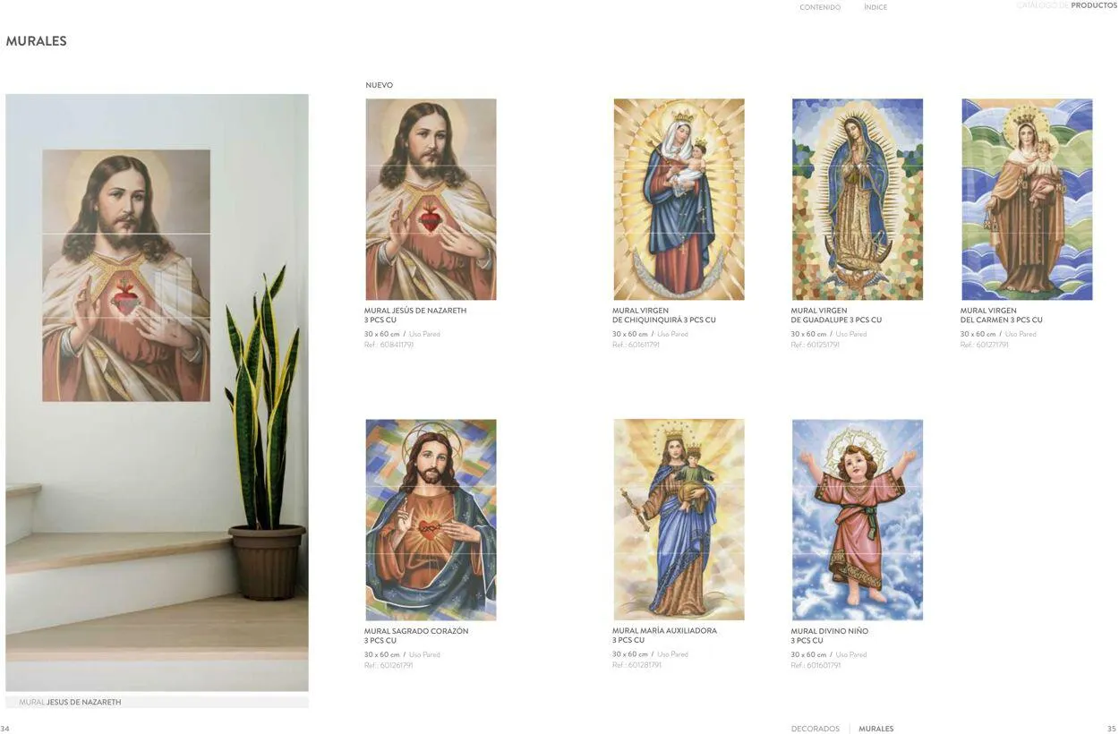Open the ÍNDICE link at top
Image resolution: width=1119 pixels, height=734 pixels.
tap(876, 7)
